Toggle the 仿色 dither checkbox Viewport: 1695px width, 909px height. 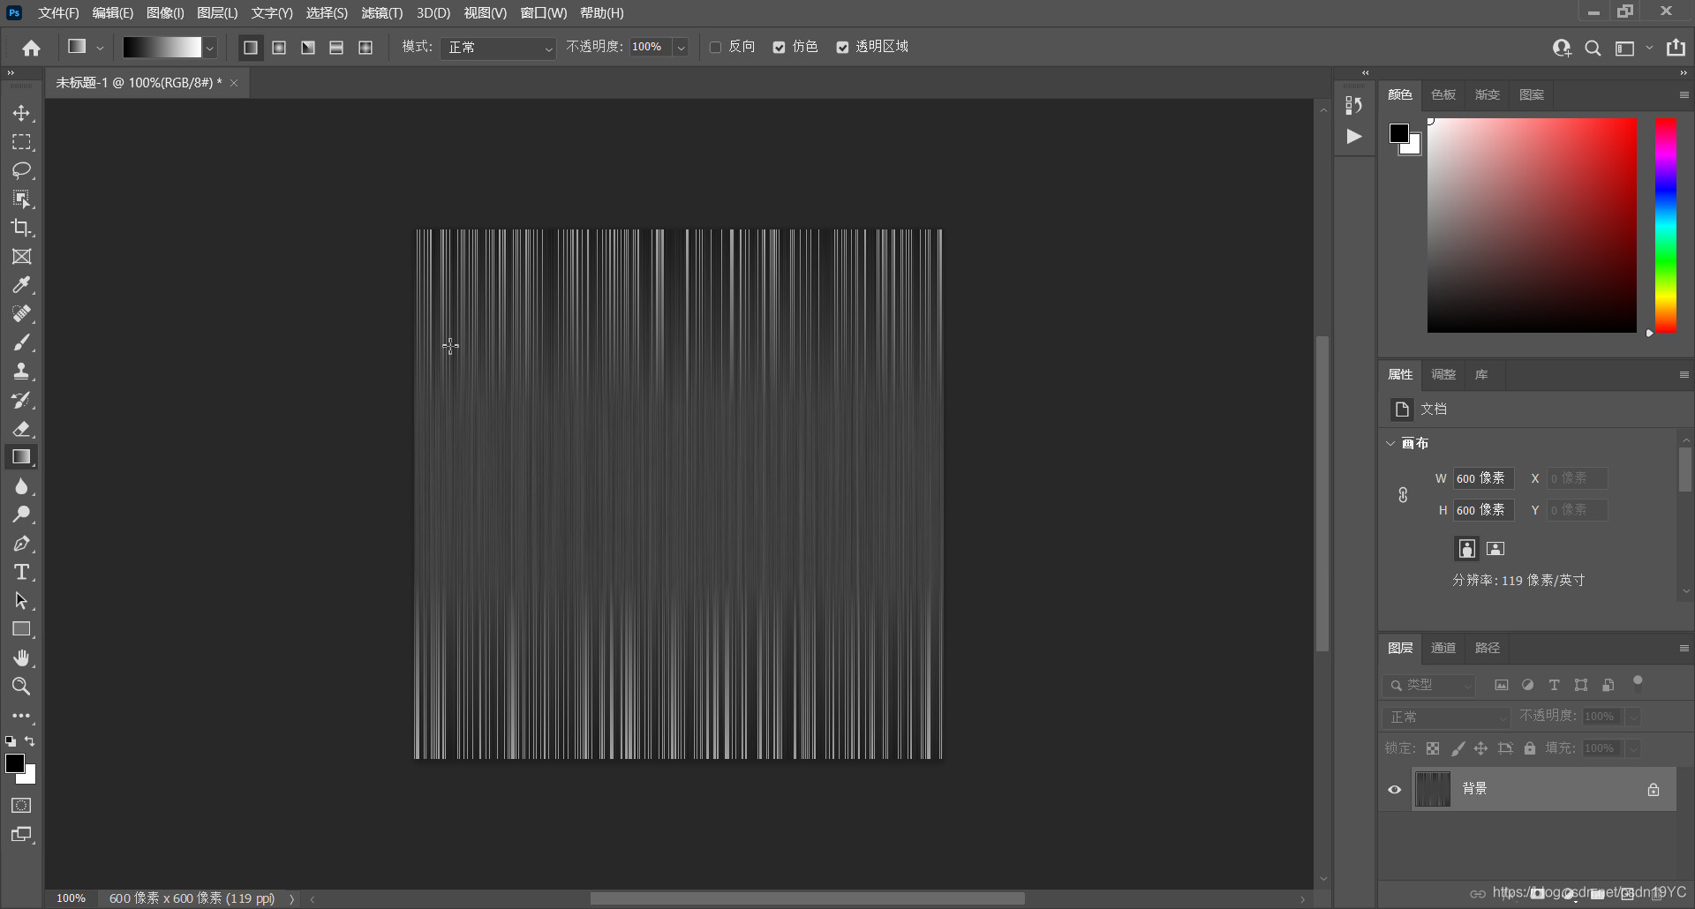point(779,48)
